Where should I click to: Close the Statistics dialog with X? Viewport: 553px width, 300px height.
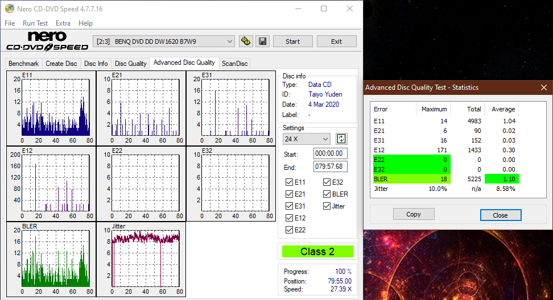coord(544,88)
